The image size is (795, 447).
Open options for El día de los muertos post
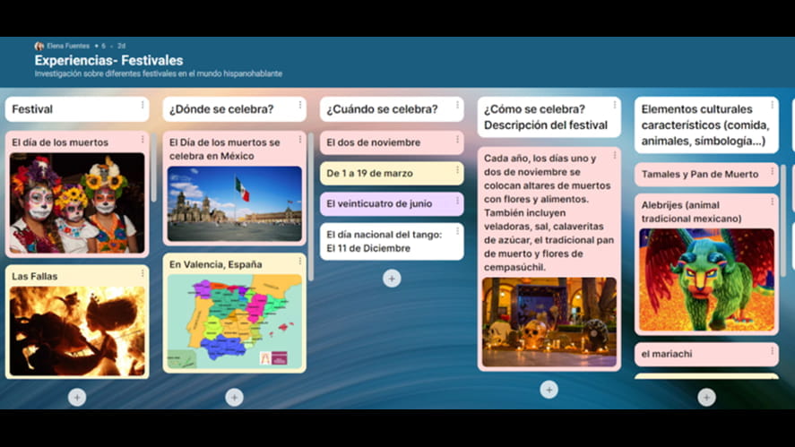142,140
